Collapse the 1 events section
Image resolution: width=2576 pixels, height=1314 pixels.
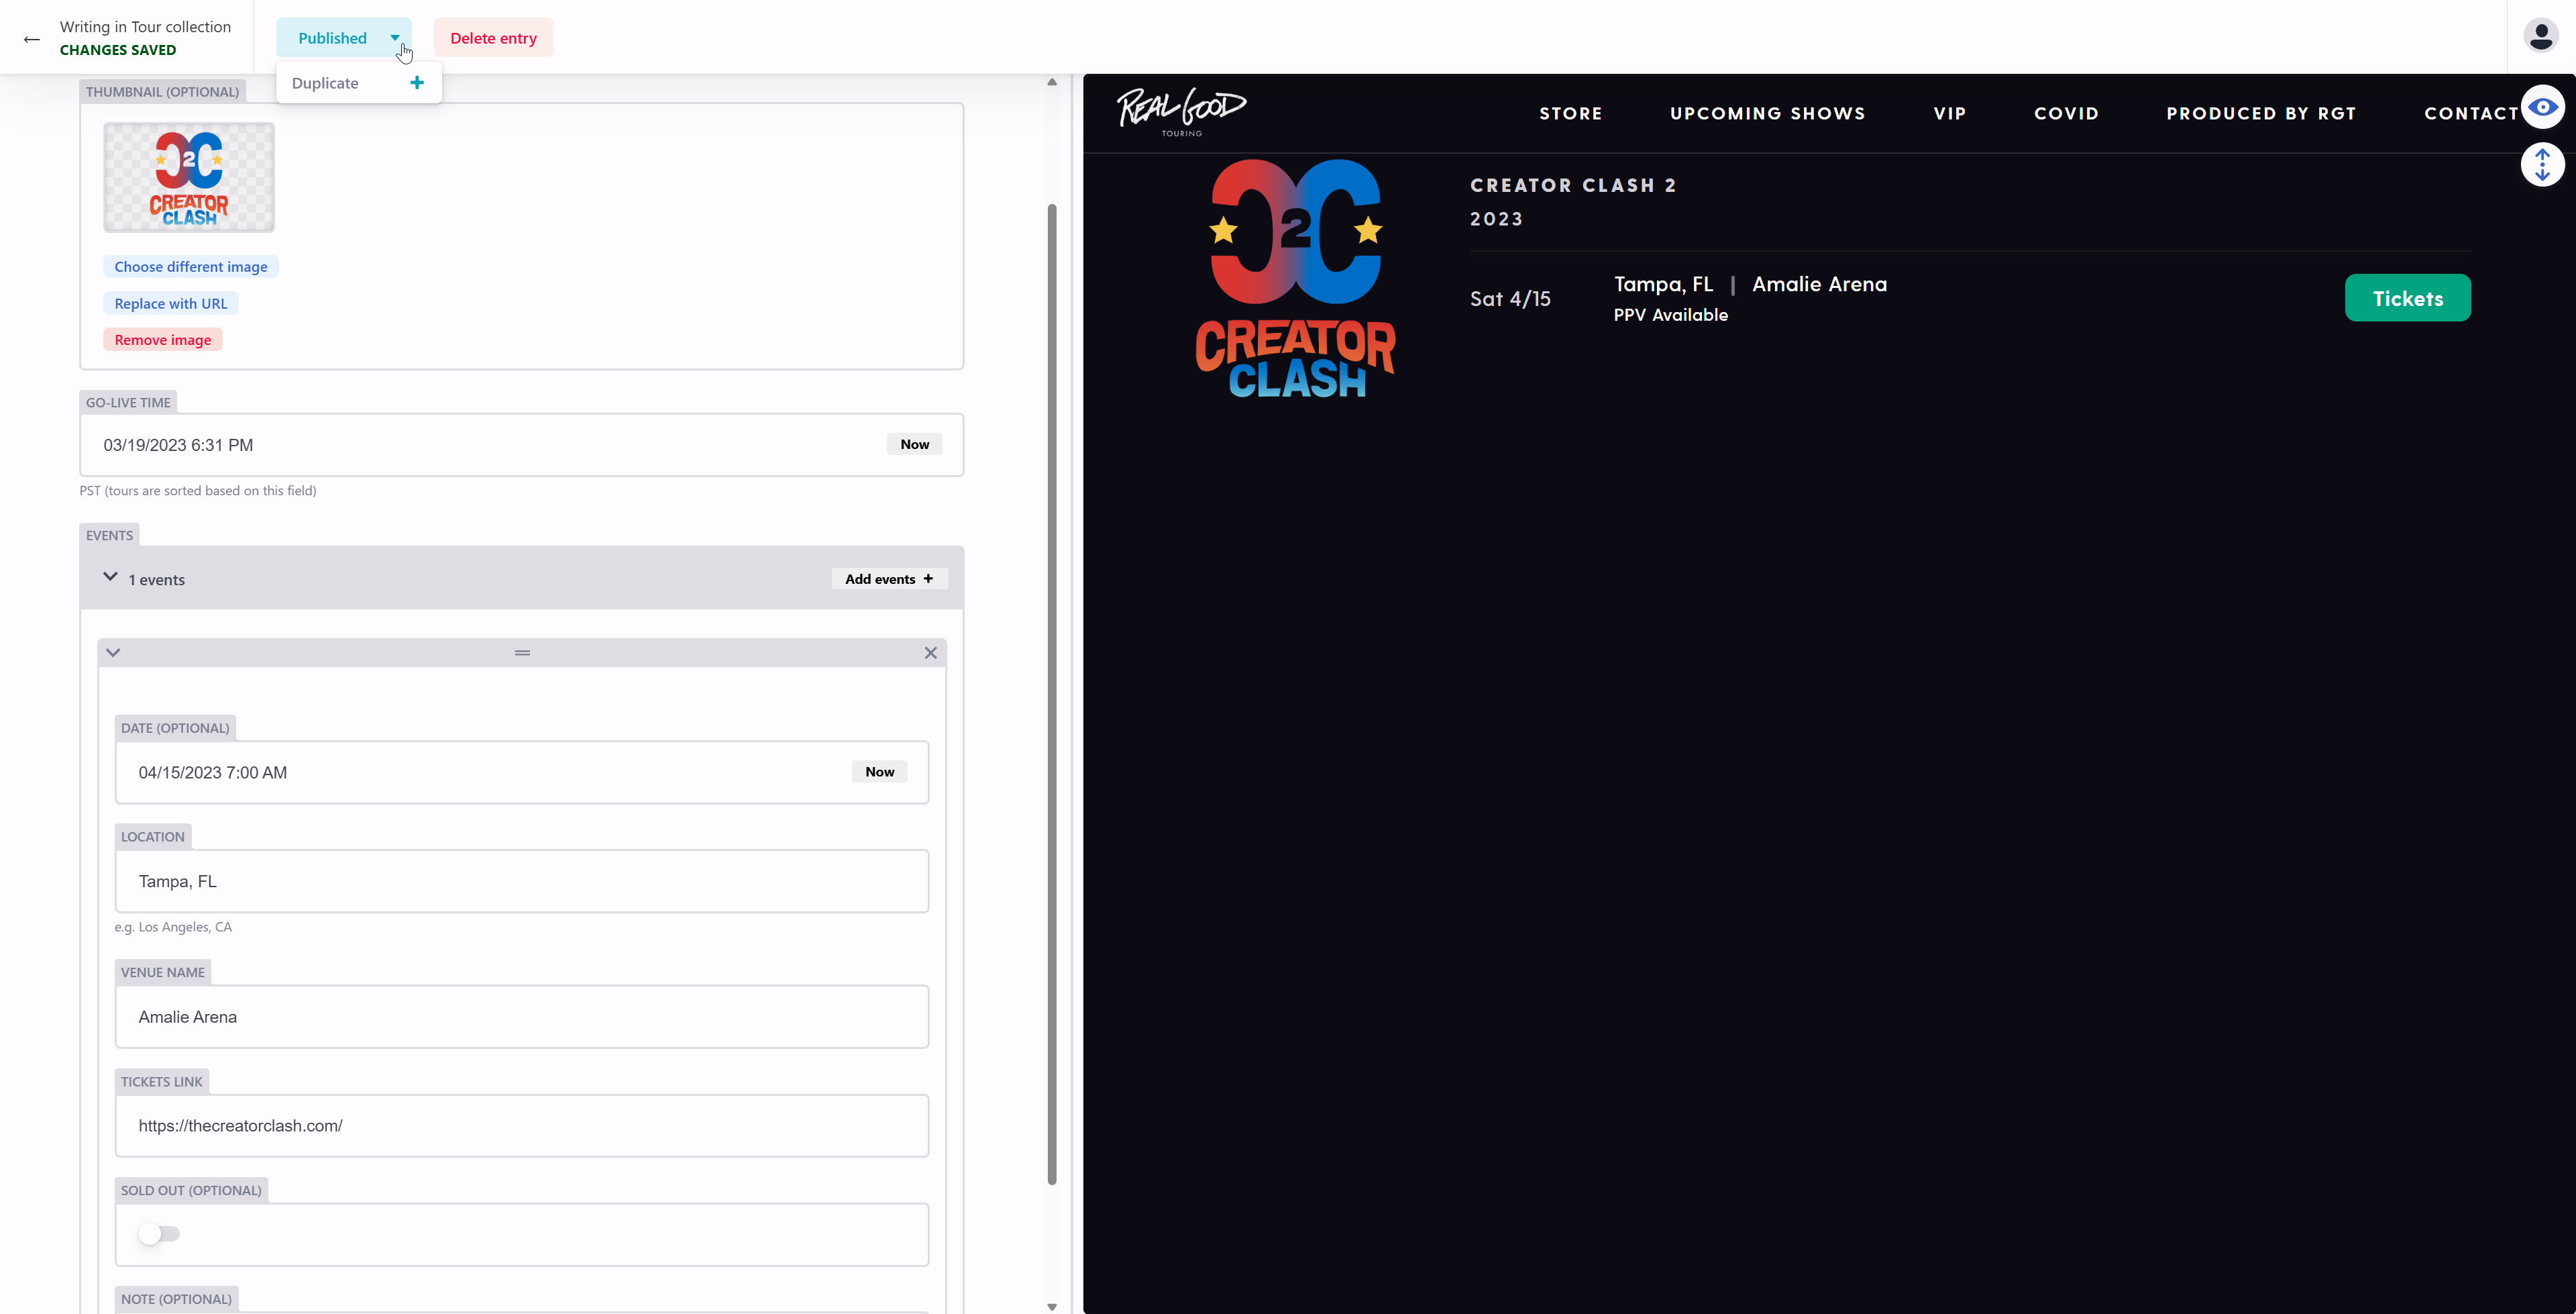[110, 577]
